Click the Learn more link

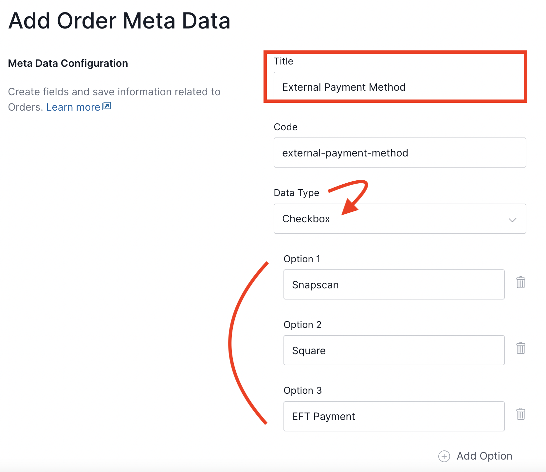click(73, 107)
